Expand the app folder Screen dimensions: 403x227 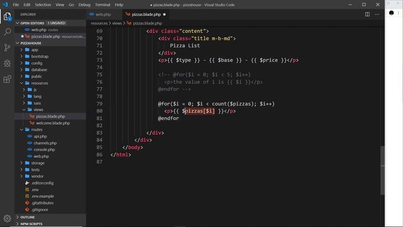coord(50,50)
